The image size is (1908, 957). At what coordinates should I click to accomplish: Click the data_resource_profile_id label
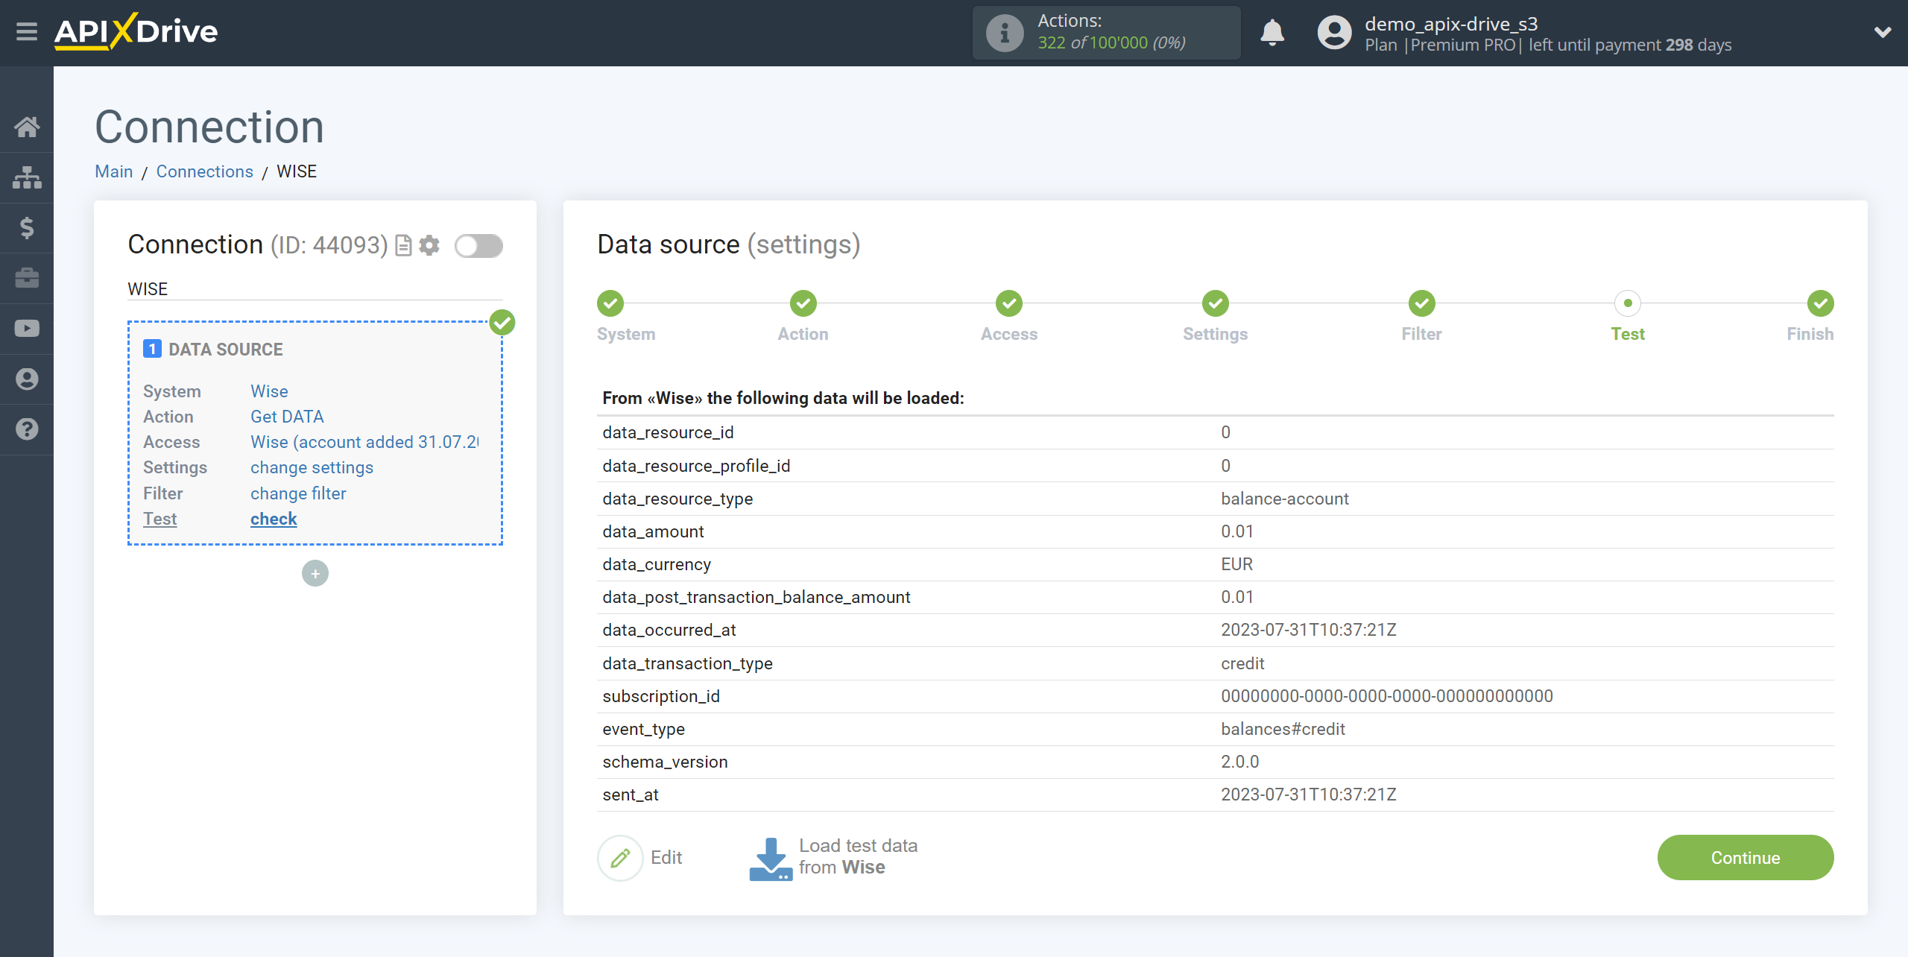[x=696, y=466]
